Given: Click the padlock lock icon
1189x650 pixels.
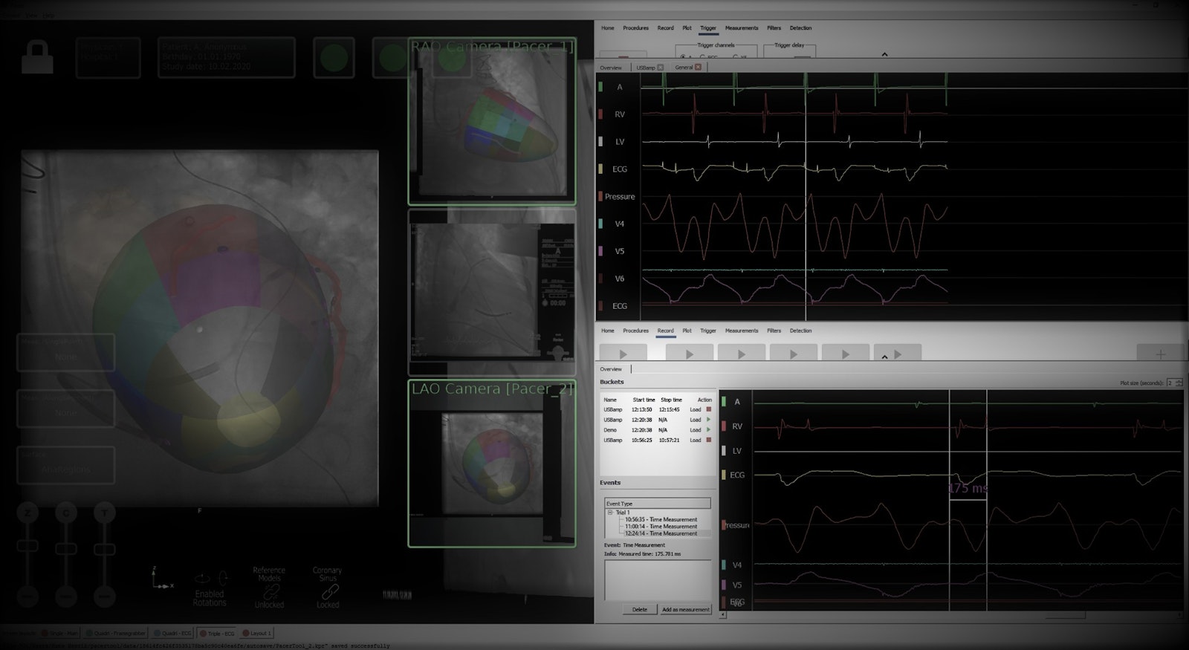Looking at the screenshot, I should click(36, 57).
